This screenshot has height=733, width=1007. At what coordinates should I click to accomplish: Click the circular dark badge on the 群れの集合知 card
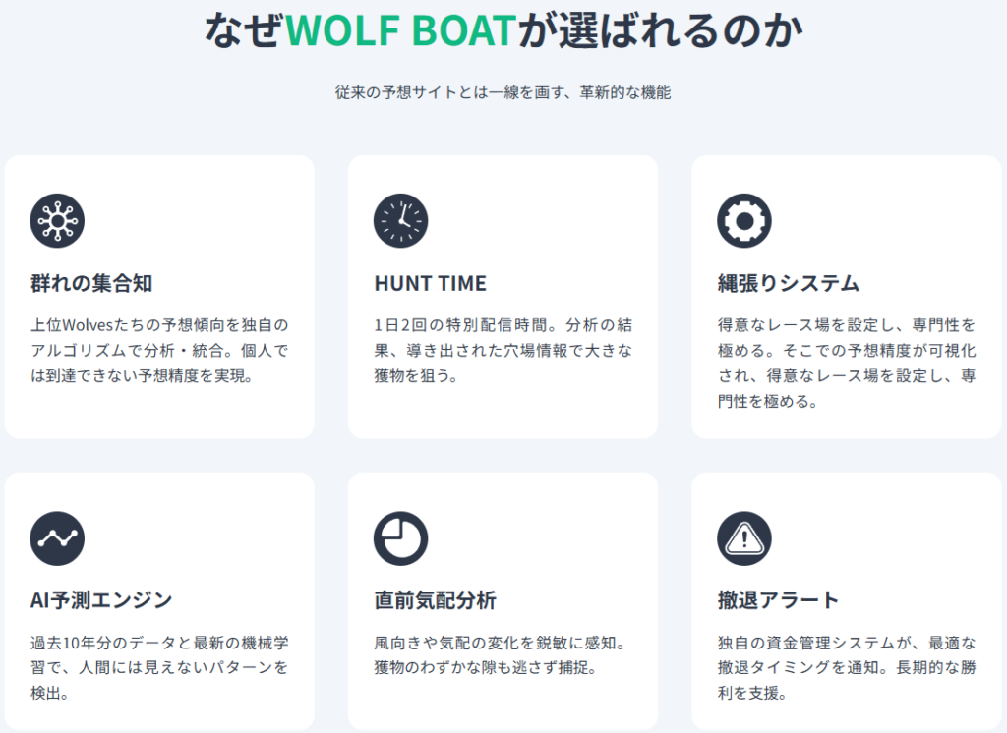57,220
